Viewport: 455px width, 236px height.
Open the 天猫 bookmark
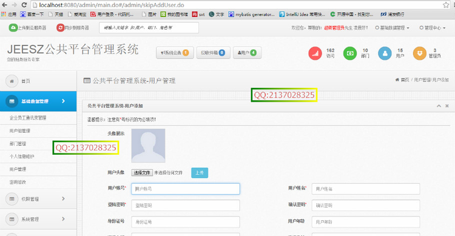tap(56, 14)
